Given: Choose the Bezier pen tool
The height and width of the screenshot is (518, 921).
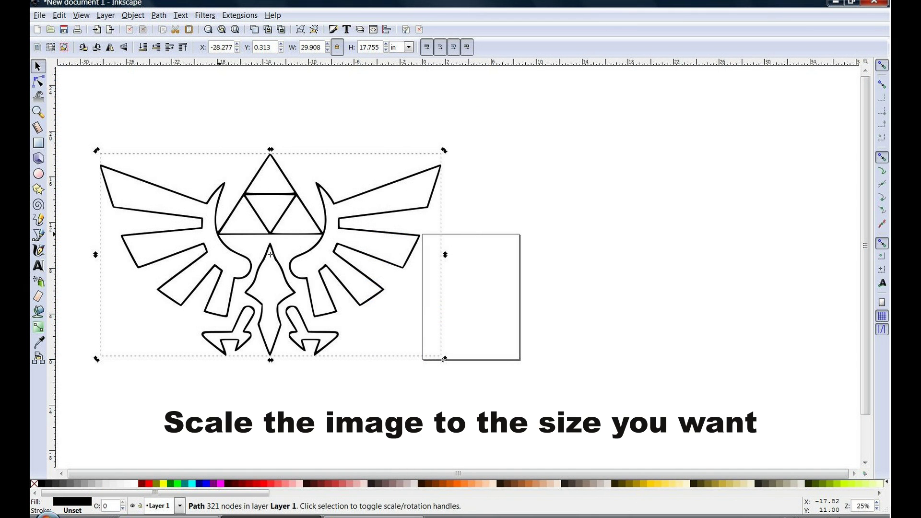Looking at the screenshot, I should tap(38, 235).
